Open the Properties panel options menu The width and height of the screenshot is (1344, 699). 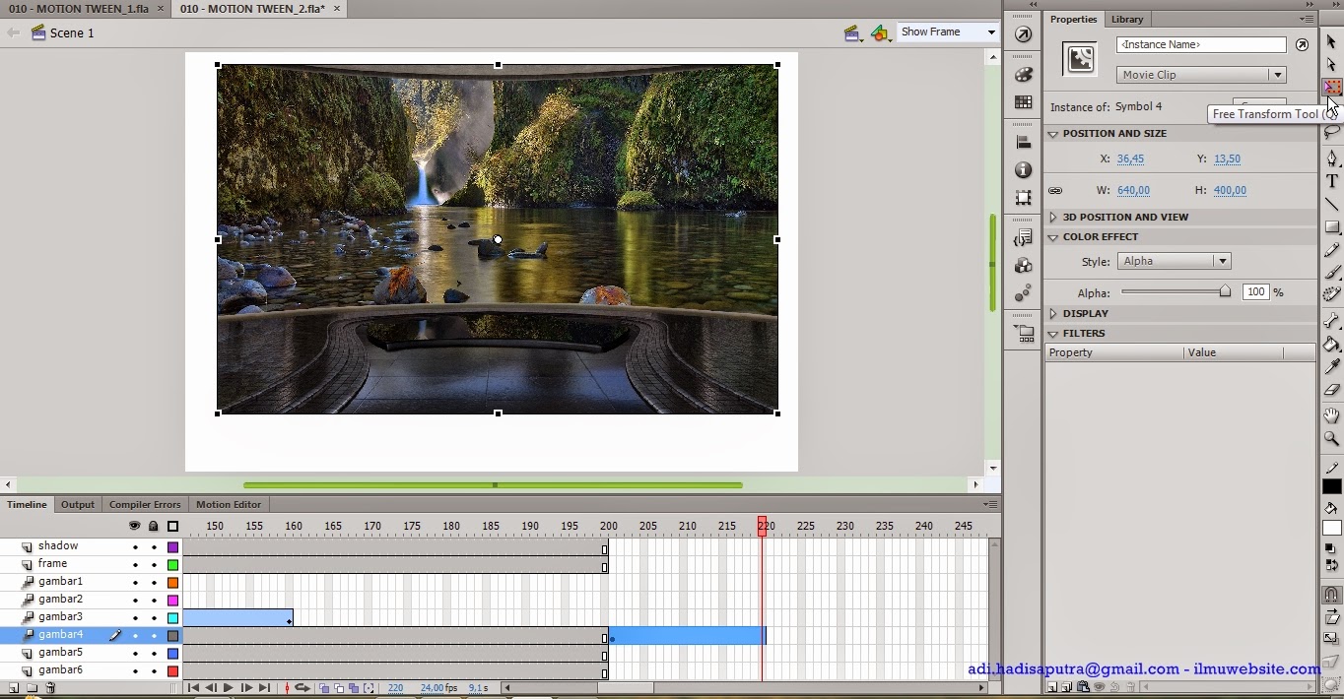1308,19
